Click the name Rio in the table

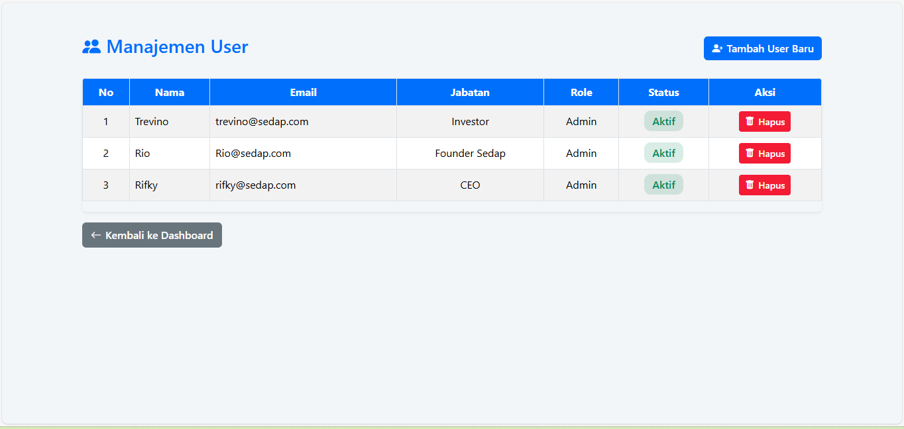pyautogui.click(x=142, y=154)
